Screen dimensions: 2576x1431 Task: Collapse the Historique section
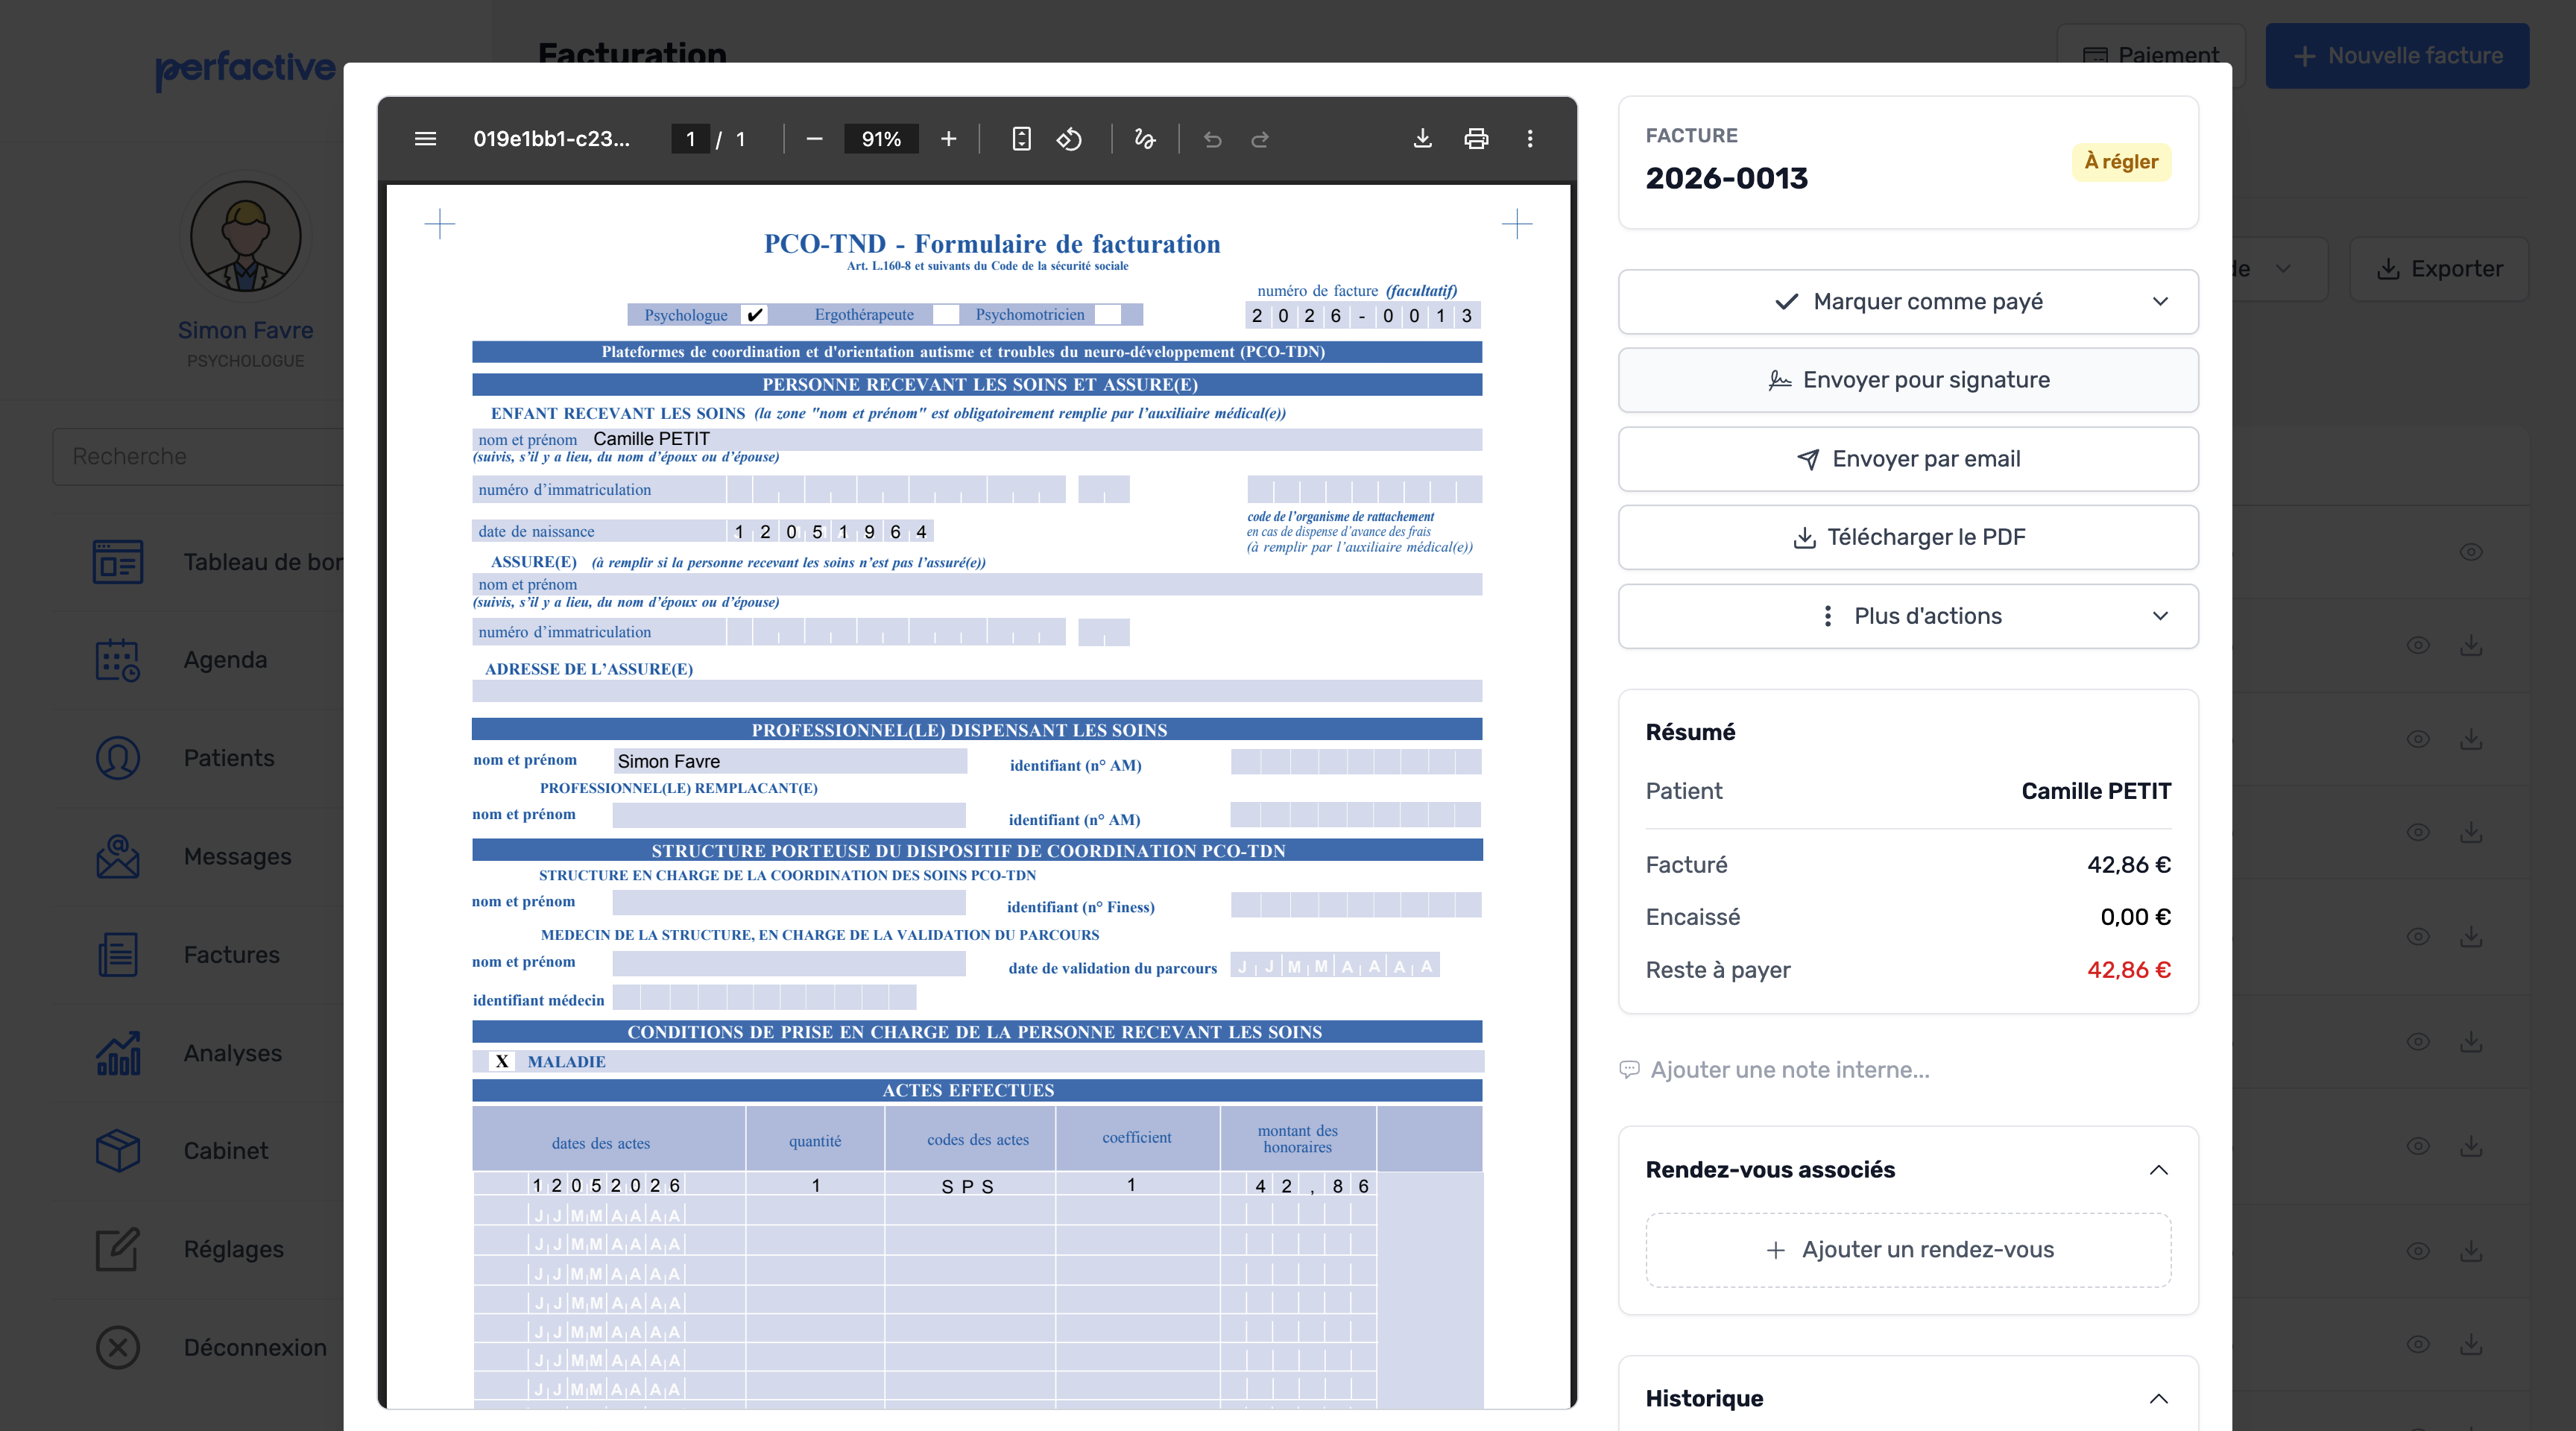click(x=2158, y=1399)
